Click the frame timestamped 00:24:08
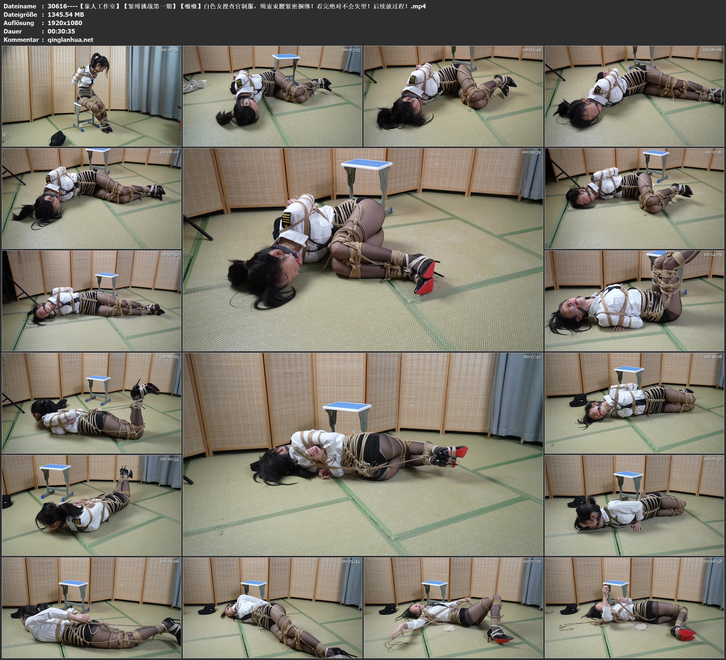The height and width of the screenshot is (660, 726). coord(92,607)
